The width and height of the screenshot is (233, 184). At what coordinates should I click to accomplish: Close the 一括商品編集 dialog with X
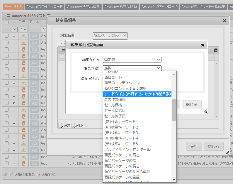click(x=225, y=20)
